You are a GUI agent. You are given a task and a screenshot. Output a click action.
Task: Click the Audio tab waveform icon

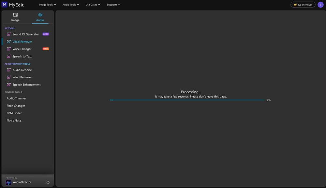(x=40, y=15)
